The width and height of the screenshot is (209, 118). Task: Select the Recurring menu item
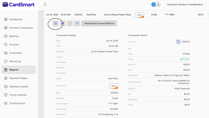coord(18,61)
